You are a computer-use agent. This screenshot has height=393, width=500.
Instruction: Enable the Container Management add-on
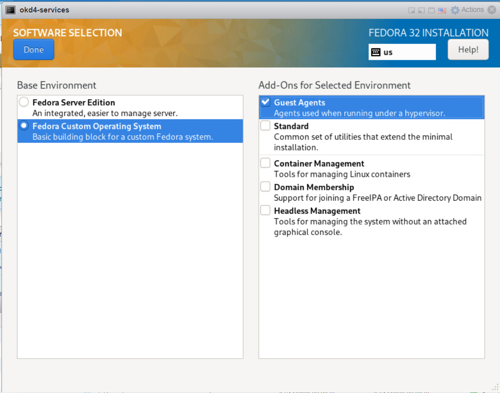click(265, 163)
